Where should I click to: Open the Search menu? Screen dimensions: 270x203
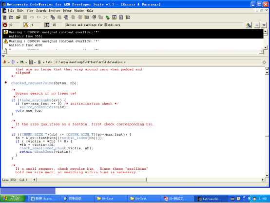(41, 11)
